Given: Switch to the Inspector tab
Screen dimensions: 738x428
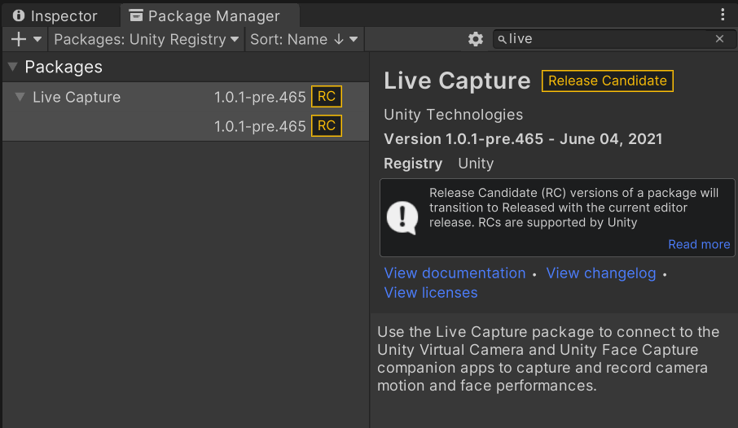Looking at the screenshot, I should pyautogui.click(x=55, y=16).
